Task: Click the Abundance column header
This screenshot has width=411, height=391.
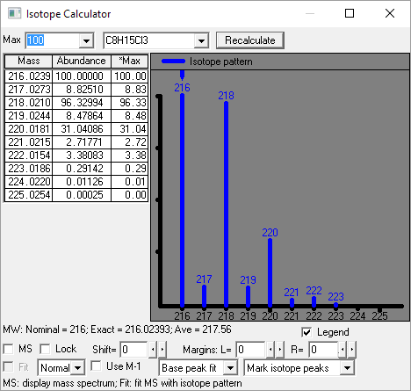Action: pos(82,61)
